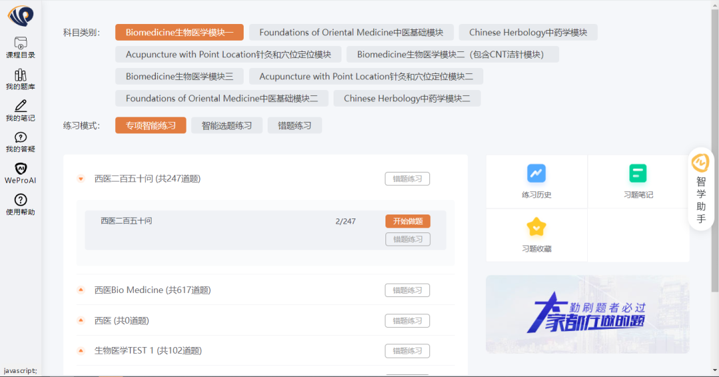Click the 开始做题 button
The image size is (719, 377).
click(407, 221)
